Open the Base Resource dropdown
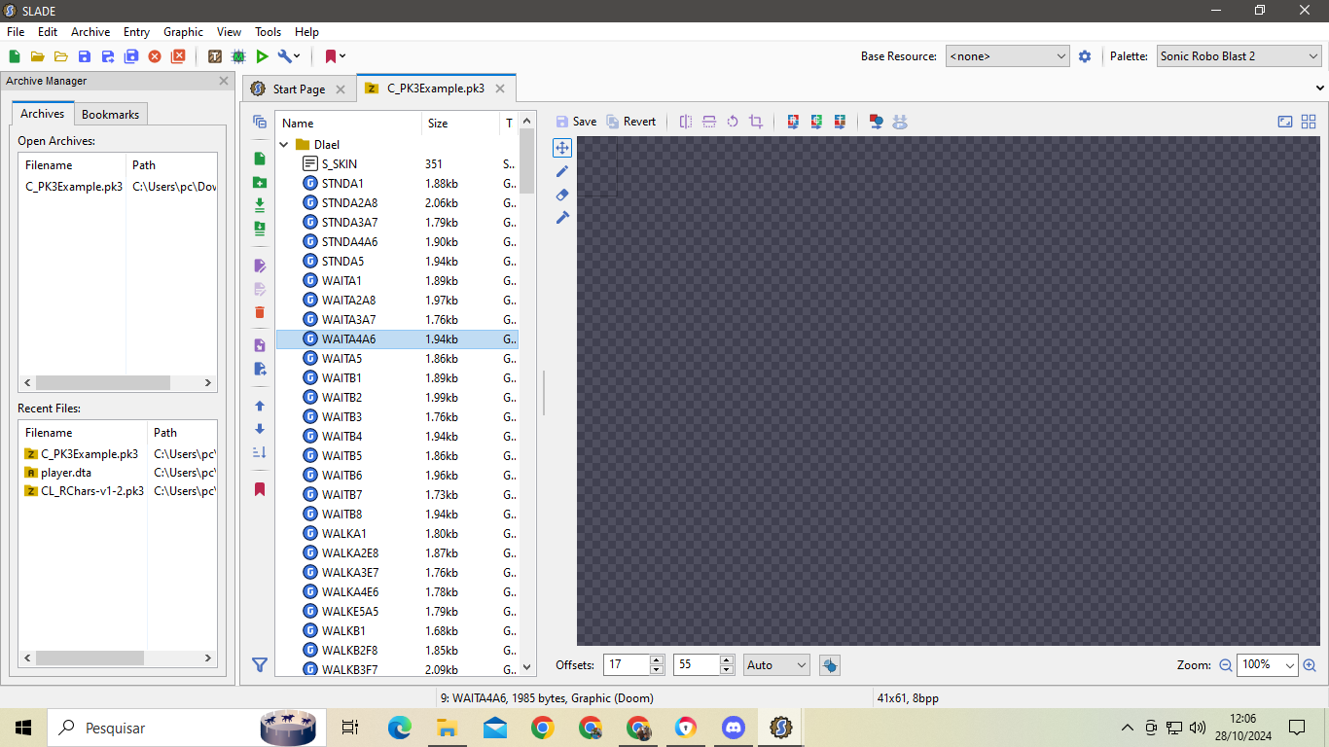The height and width of the screenshot is (747, 1329). click(x=1008, y=56)
